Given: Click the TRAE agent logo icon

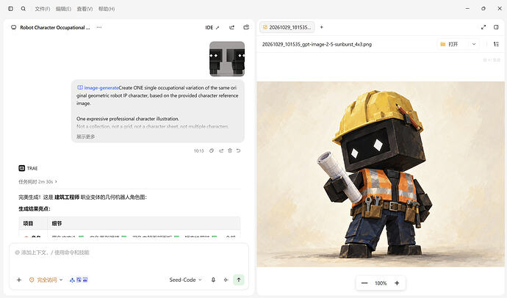Looking at the screenshot, I should (x=21, y=168).
